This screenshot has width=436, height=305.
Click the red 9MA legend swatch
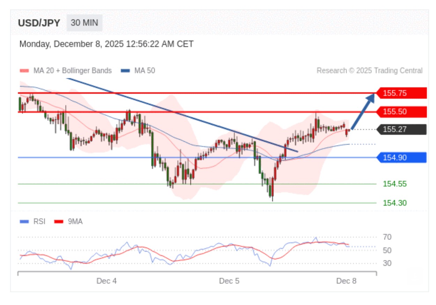tap(59, 221)
